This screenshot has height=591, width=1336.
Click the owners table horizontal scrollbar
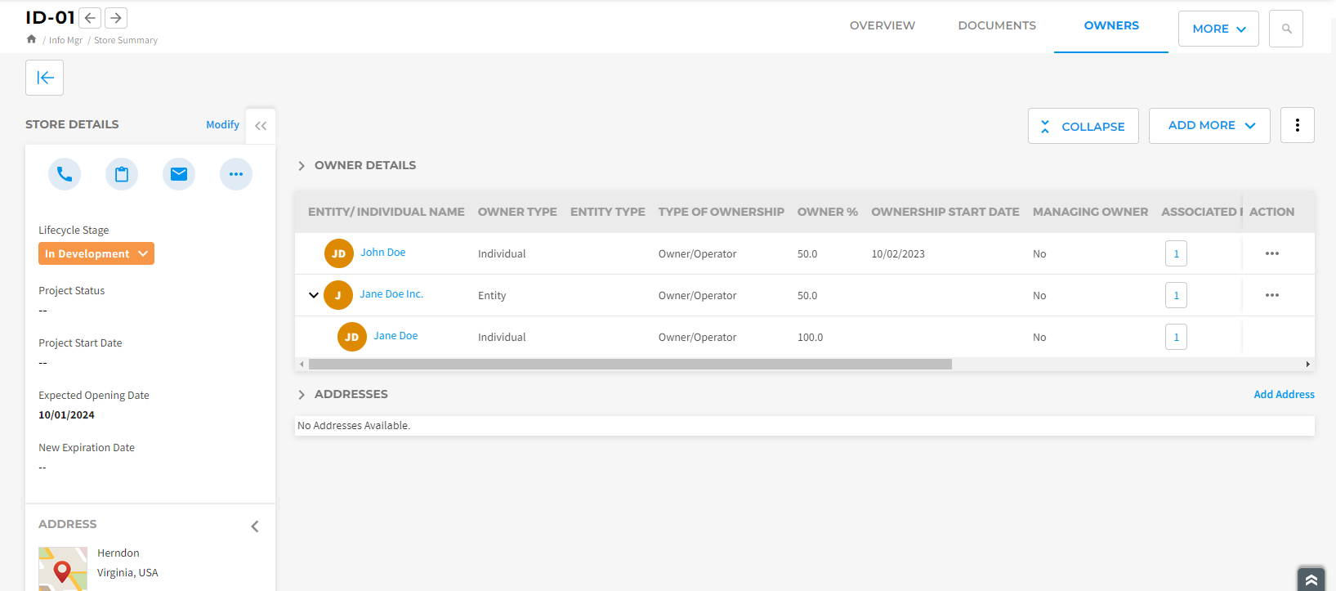pyautogui.click(x=629, y=365)
